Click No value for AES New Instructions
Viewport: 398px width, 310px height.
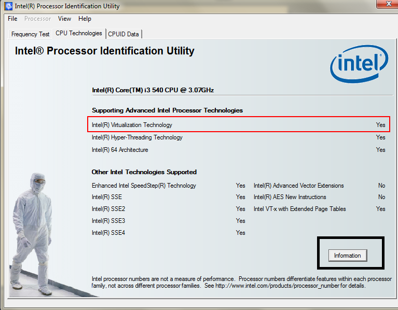click(381, 197)
